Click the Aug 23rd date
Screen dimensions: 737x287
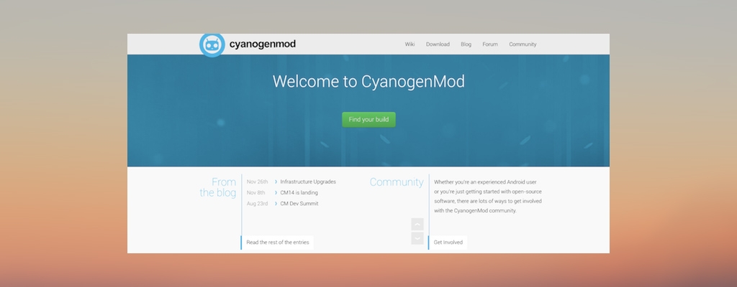(x=257, y=204)
